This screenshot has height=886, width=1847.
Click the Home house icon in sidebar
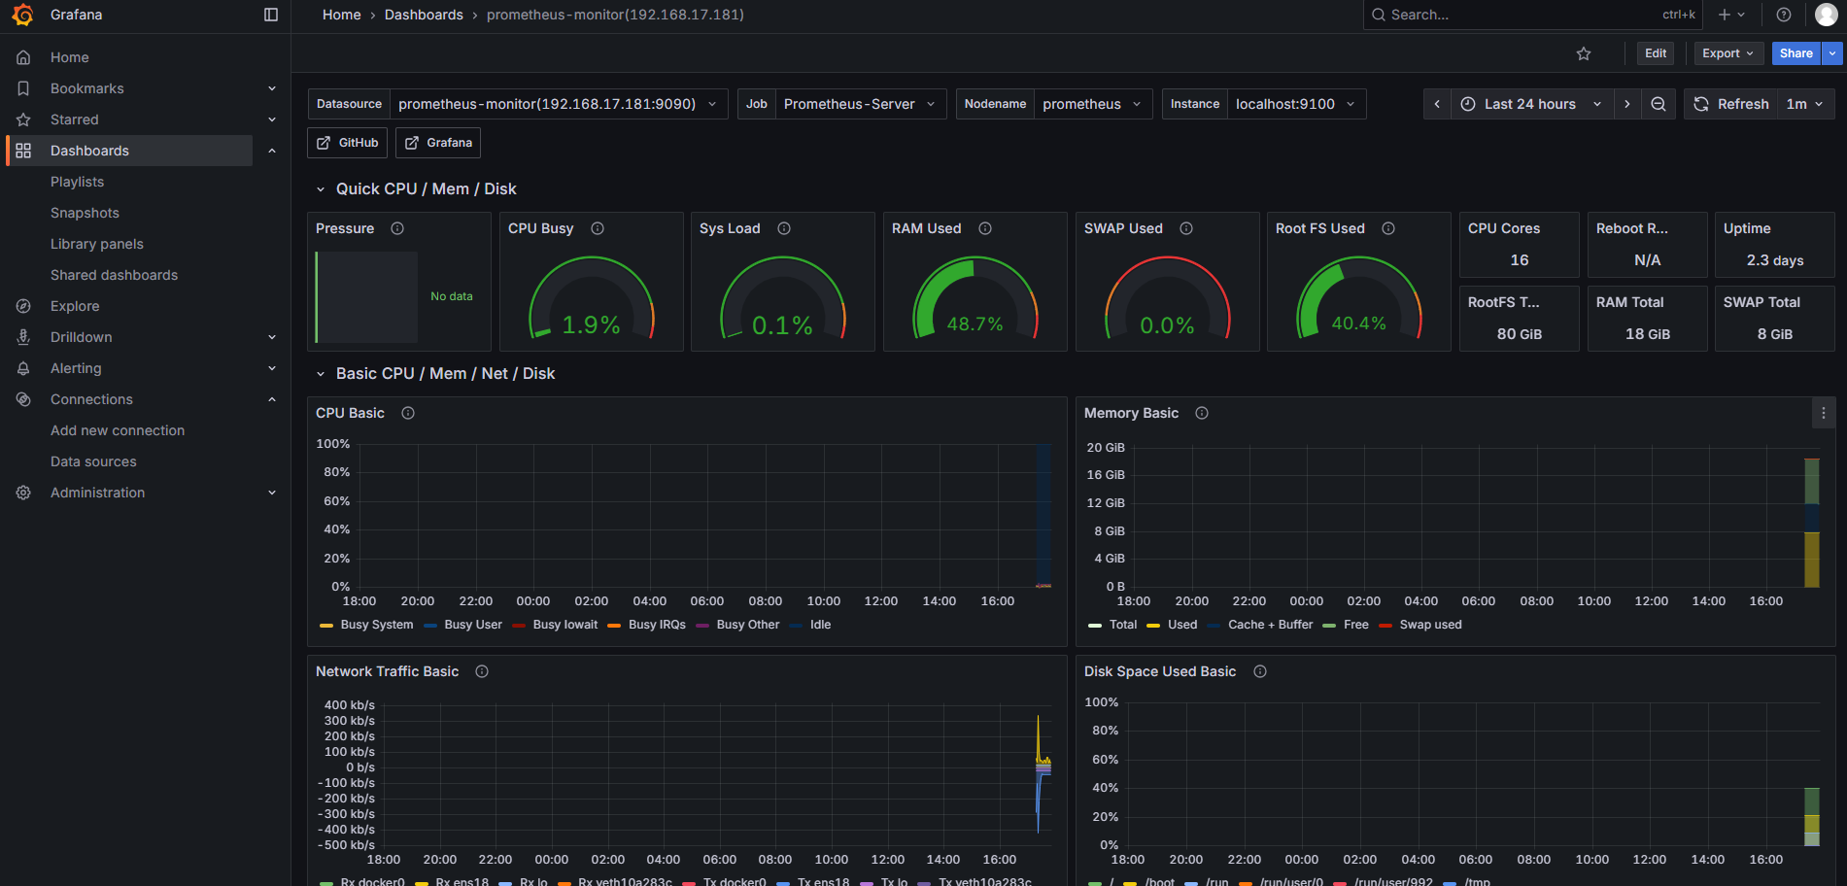click(x=23, y=57)
